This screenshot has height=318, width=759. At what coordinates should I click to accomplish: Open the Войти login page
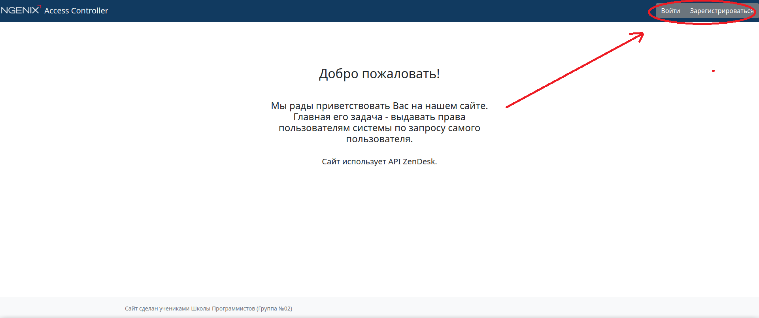670,11
